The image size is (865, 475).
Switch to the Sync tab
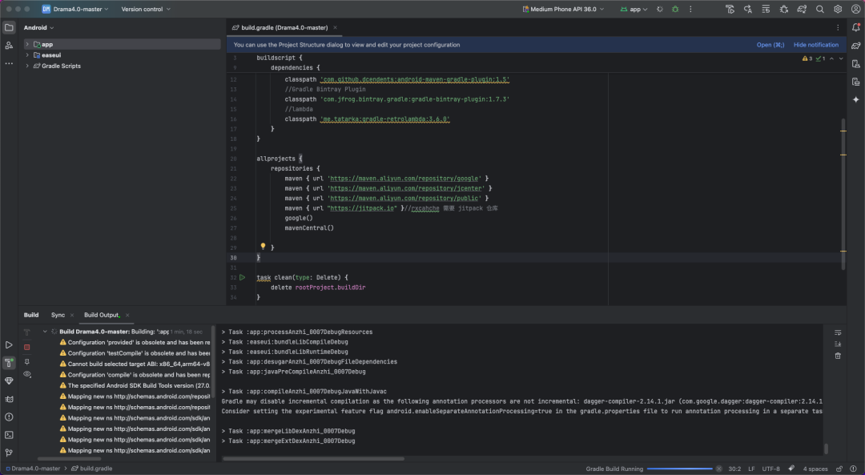58,315
